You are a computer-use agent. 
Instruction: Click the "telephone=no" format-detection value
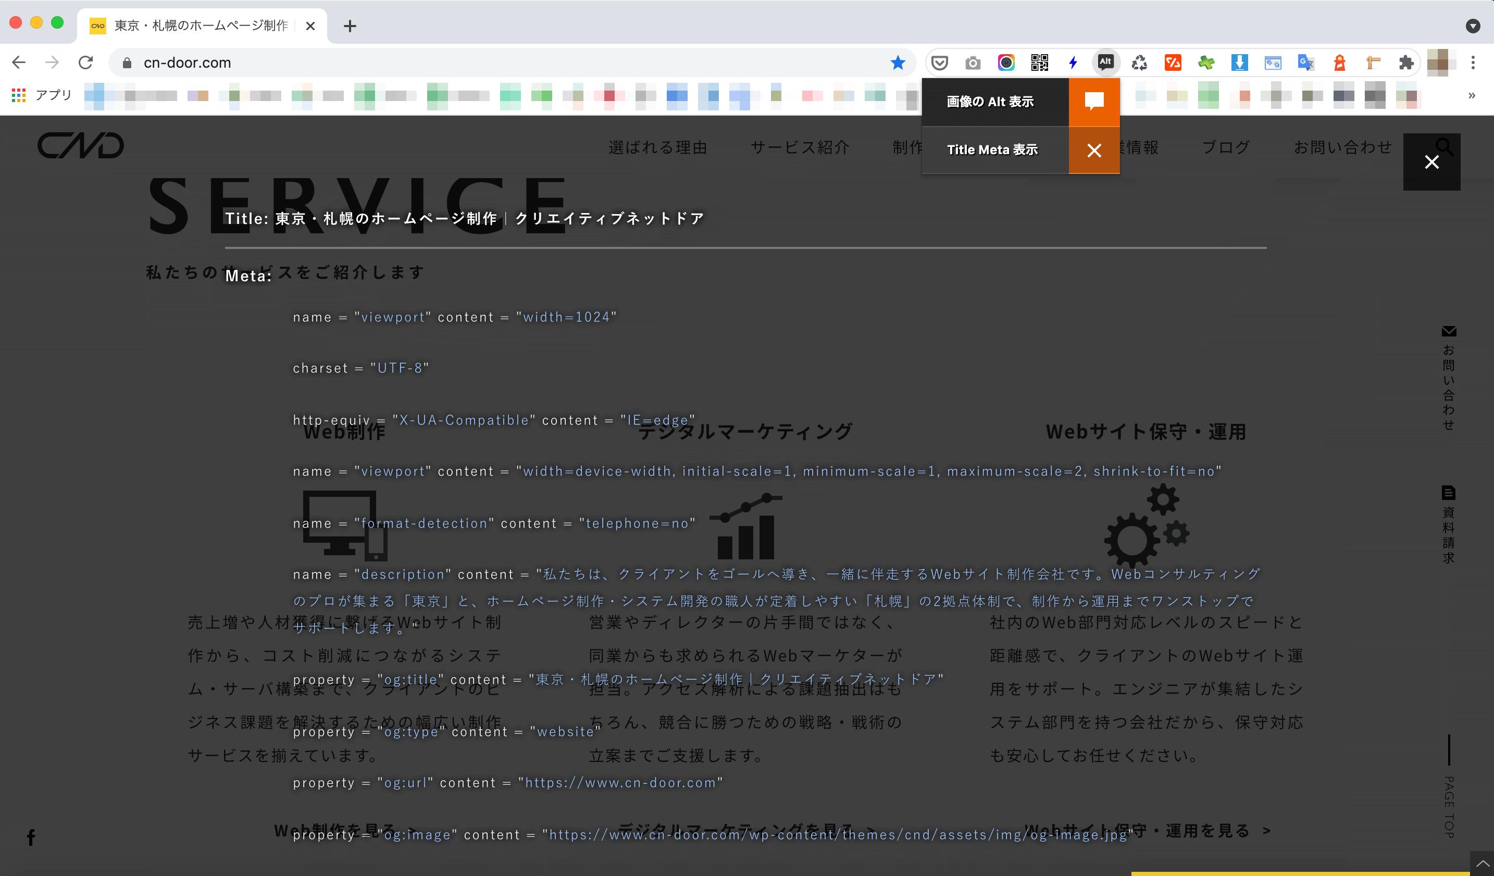[x=637, y=523]
